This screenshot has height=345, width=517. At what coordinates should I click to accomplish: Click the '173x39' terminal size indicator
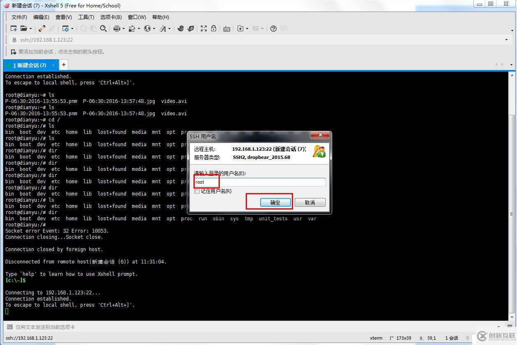(400, 338)
